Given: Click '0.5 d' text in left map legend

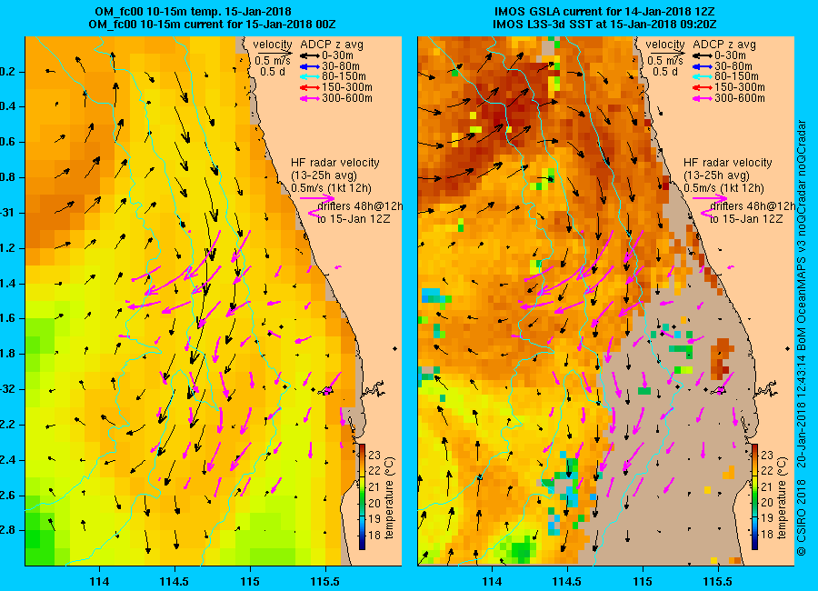Looking at the screenshot, I should (x=273, y=72).
